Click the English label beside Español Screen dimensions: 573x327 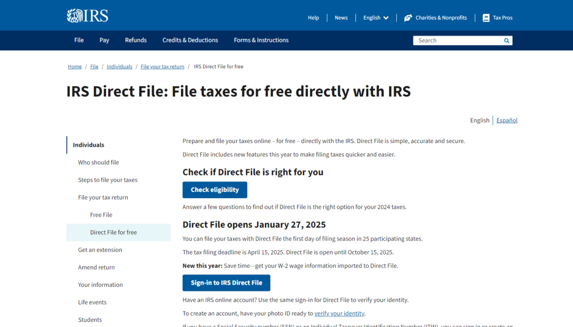(x=480, y=120)
